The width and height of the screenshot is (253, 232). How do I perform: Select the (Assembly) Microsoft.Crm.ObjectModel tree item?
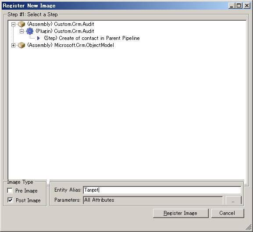click(71, 45)
